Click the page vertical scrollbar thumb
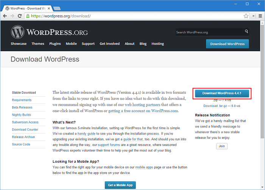 (x=262, y=82)
